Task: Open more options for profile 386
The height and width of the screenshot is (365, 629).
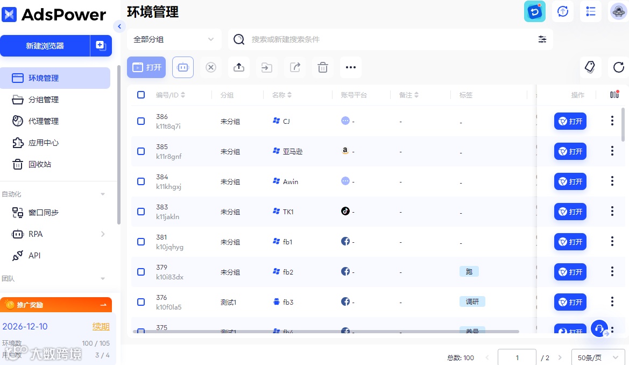Action: 612,121
